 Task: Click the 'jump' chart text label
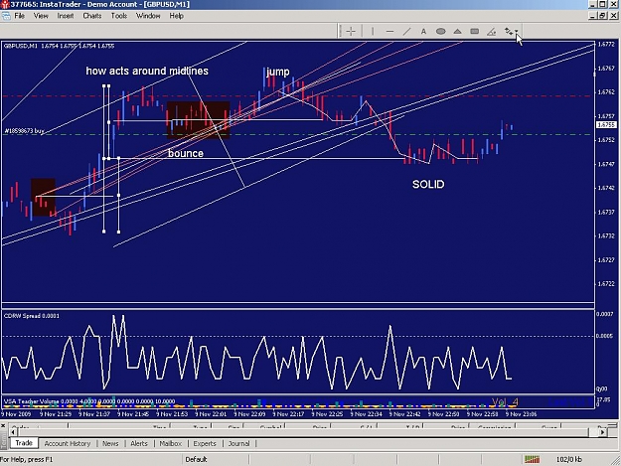(x=278, y=72)
